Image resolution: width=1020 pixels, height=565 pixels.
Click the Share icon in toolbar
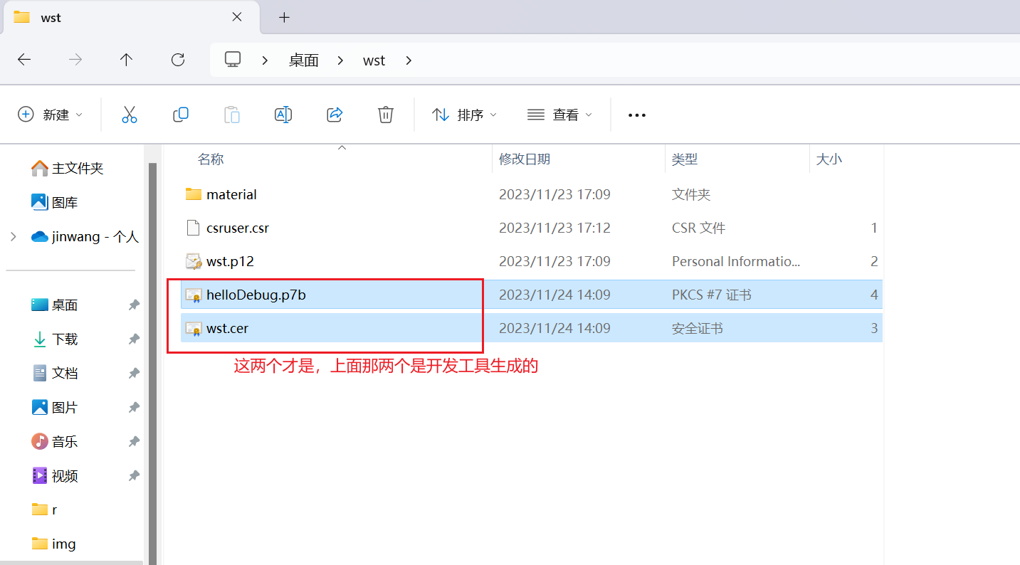pos(335,115)
